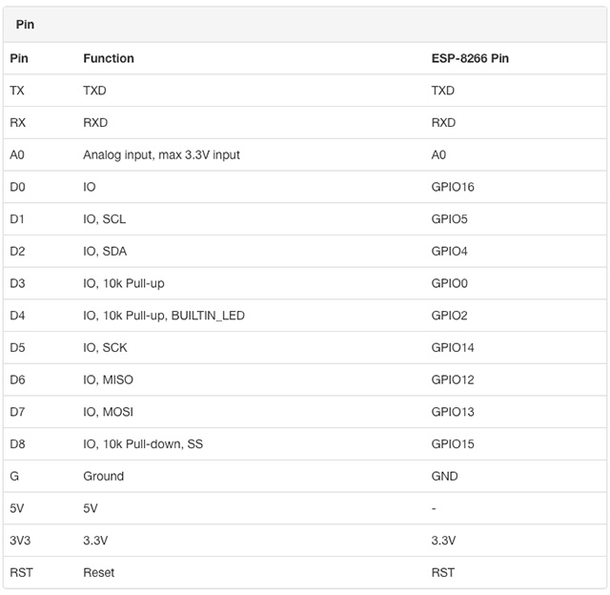
Task: Click the IO, 10k Pull-down, SS cell
Action: [x=145, y=444]
